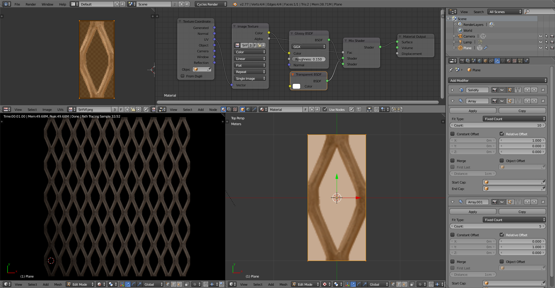The height and width of the screenshot is (288, 555).
Task: Move the Array.001 modifier down in the stack
Action: 534,202
